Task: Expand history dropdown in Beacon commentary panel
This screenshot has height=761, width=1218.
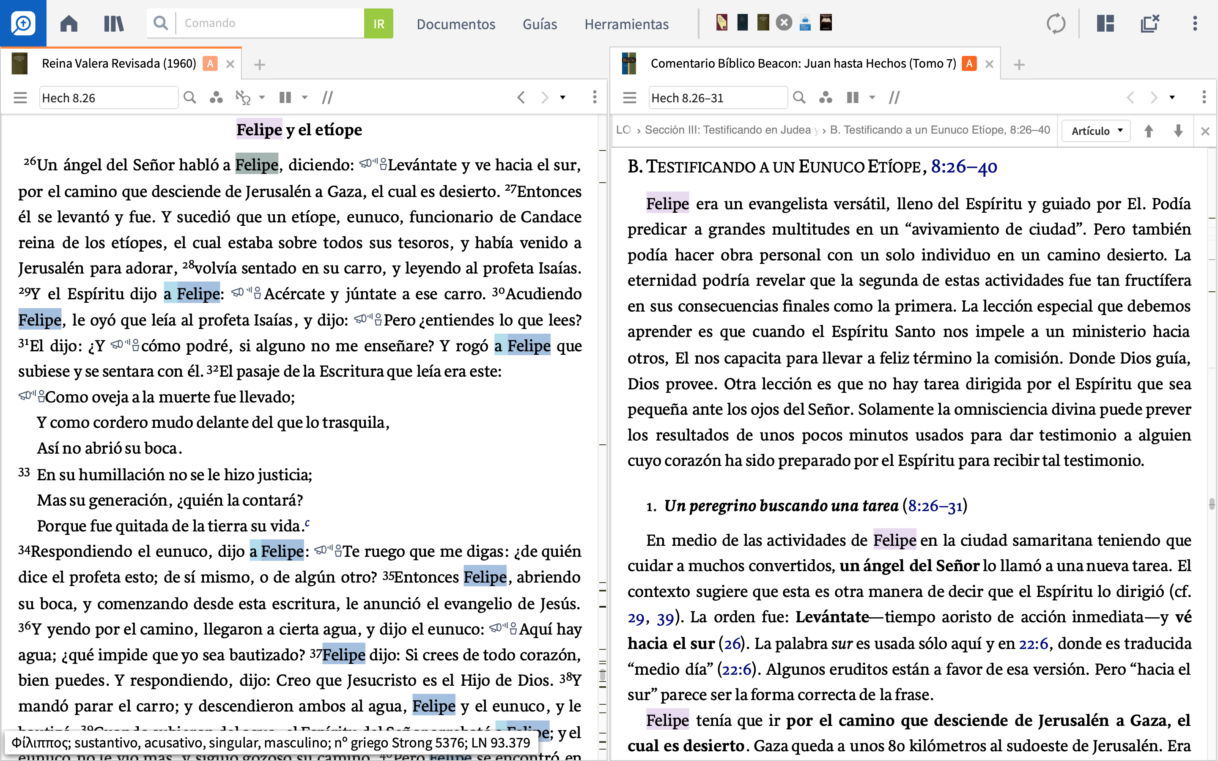Action: 1172,98
